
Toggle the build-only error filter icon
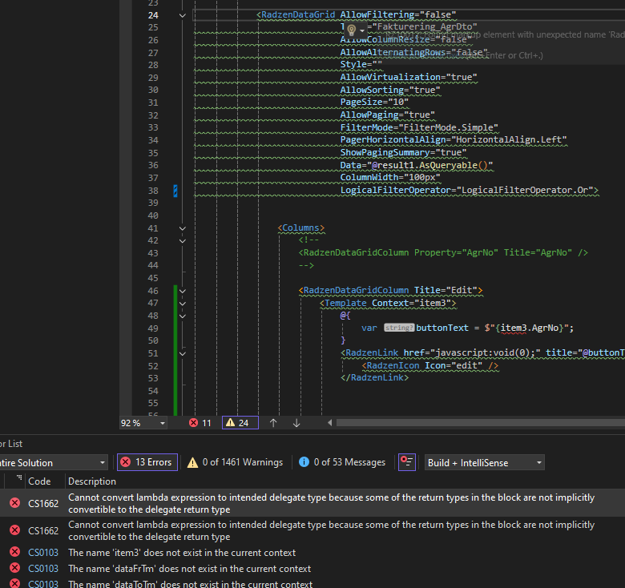[407, 462]
